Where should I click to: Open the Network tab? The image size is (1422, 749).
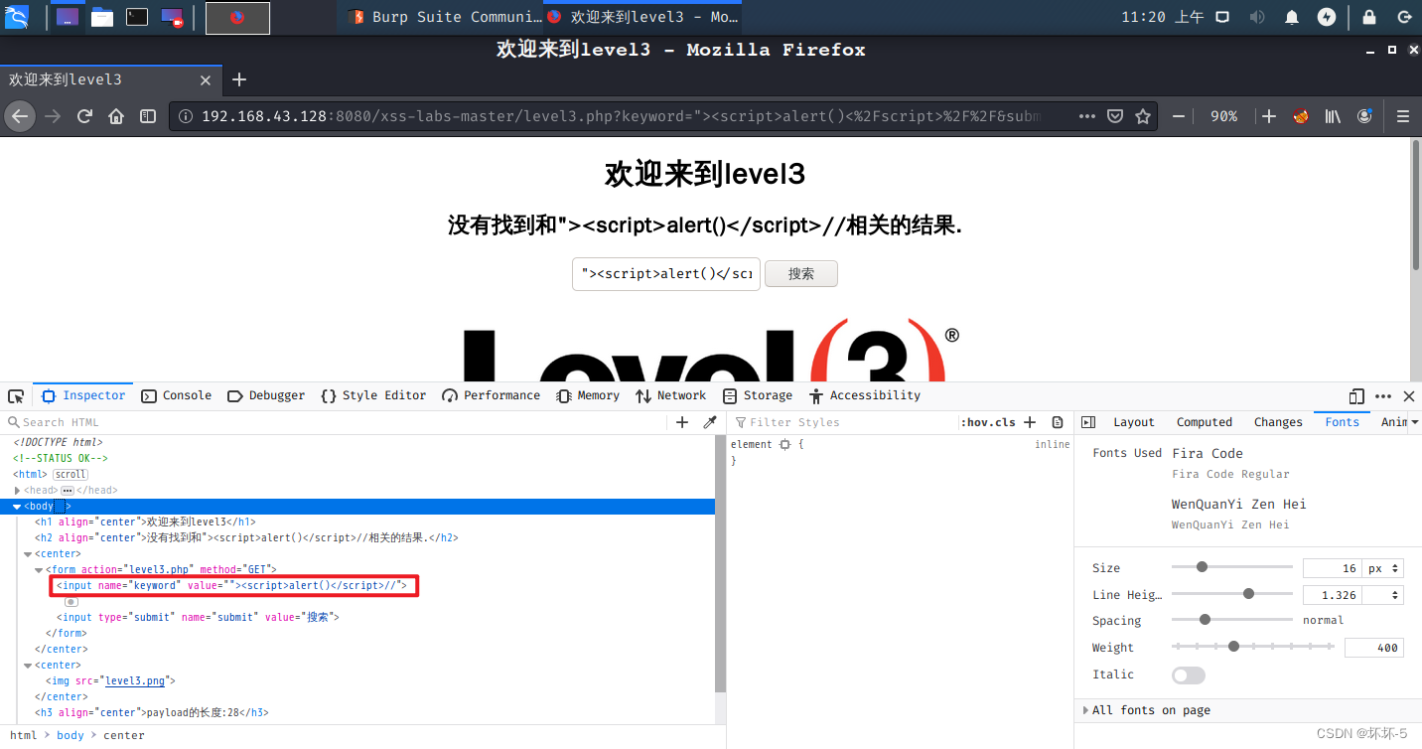click(x=671, y=395)
